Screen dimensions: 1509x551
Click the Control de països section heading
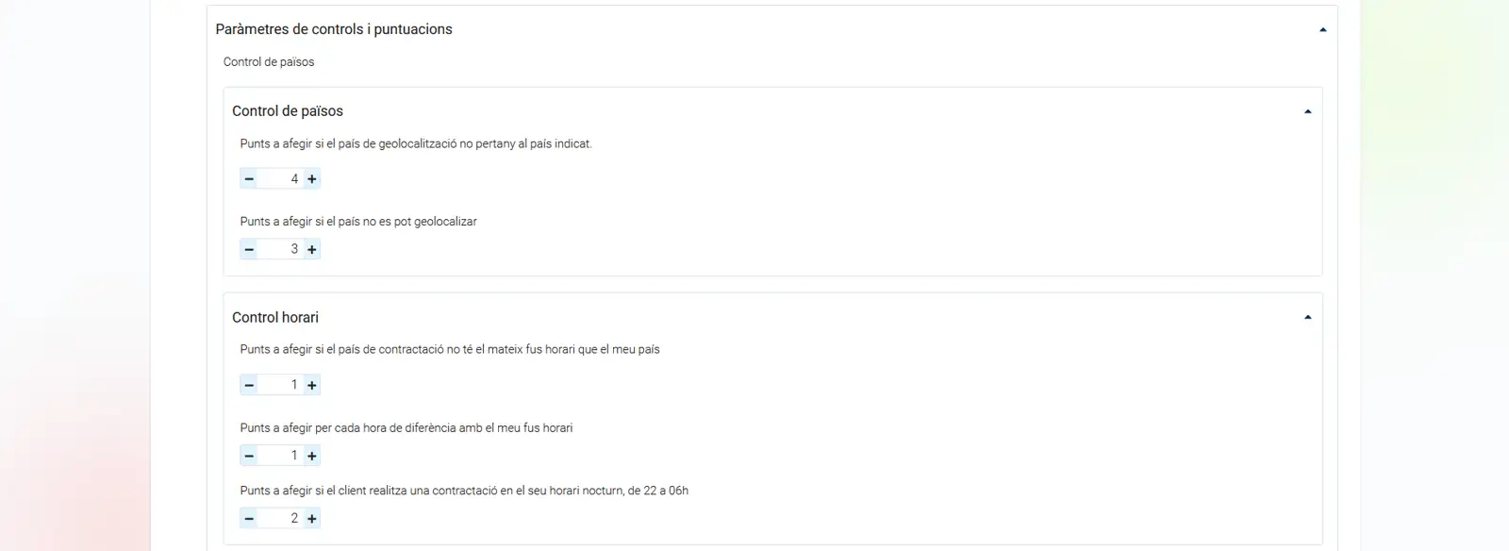288,111
